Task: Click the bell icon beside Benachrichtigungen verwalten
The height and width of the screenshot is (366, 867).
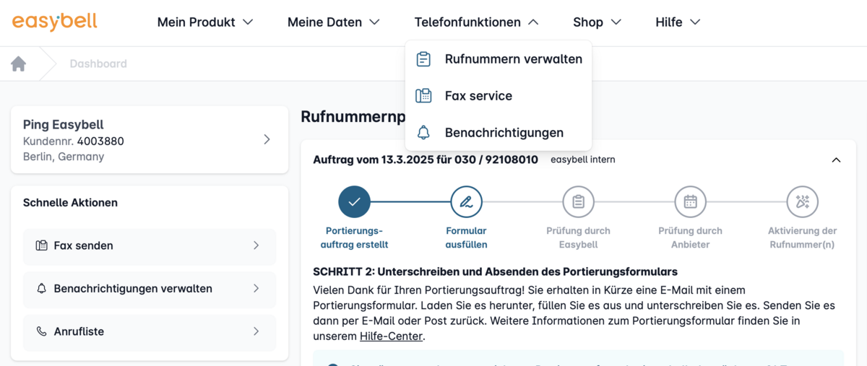Action: 42,289
